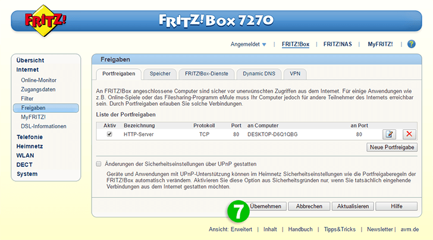
Task: Select the VPN tab
Action: [295, 74]
